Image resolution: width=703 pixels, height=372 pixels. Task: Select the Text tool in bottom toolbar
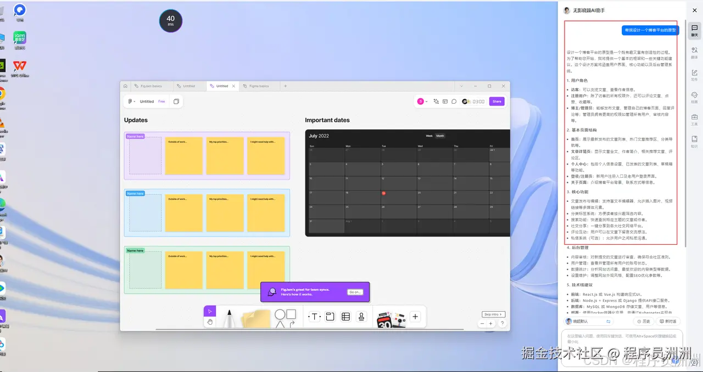click(x=314, y=317)
